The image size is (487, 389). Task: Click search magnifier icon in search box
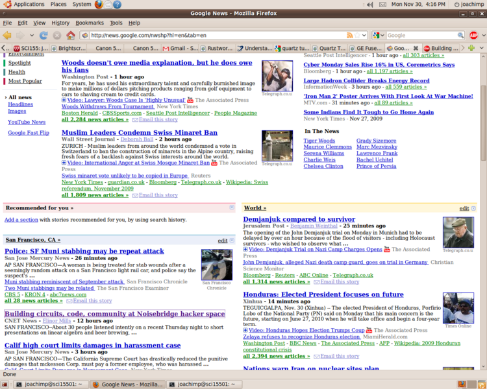(460, 36)
